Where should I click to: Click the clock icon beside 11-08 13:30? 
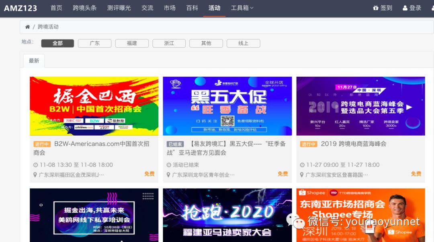coord(35,165)
